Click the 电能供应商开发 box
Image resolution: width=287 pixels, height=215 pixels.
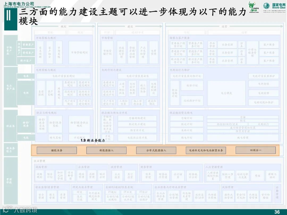pyautogui.click(x=137, y=137)
